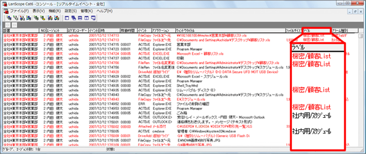Viewport: 366px width, 154px height.
Task: Click the 'ERR' event cell
Action: point(141,104)
